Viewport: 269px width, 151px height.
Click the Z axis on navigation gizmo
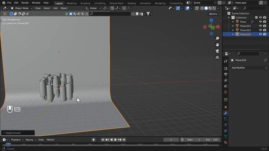pyautogui.click(x=211, y=20)
